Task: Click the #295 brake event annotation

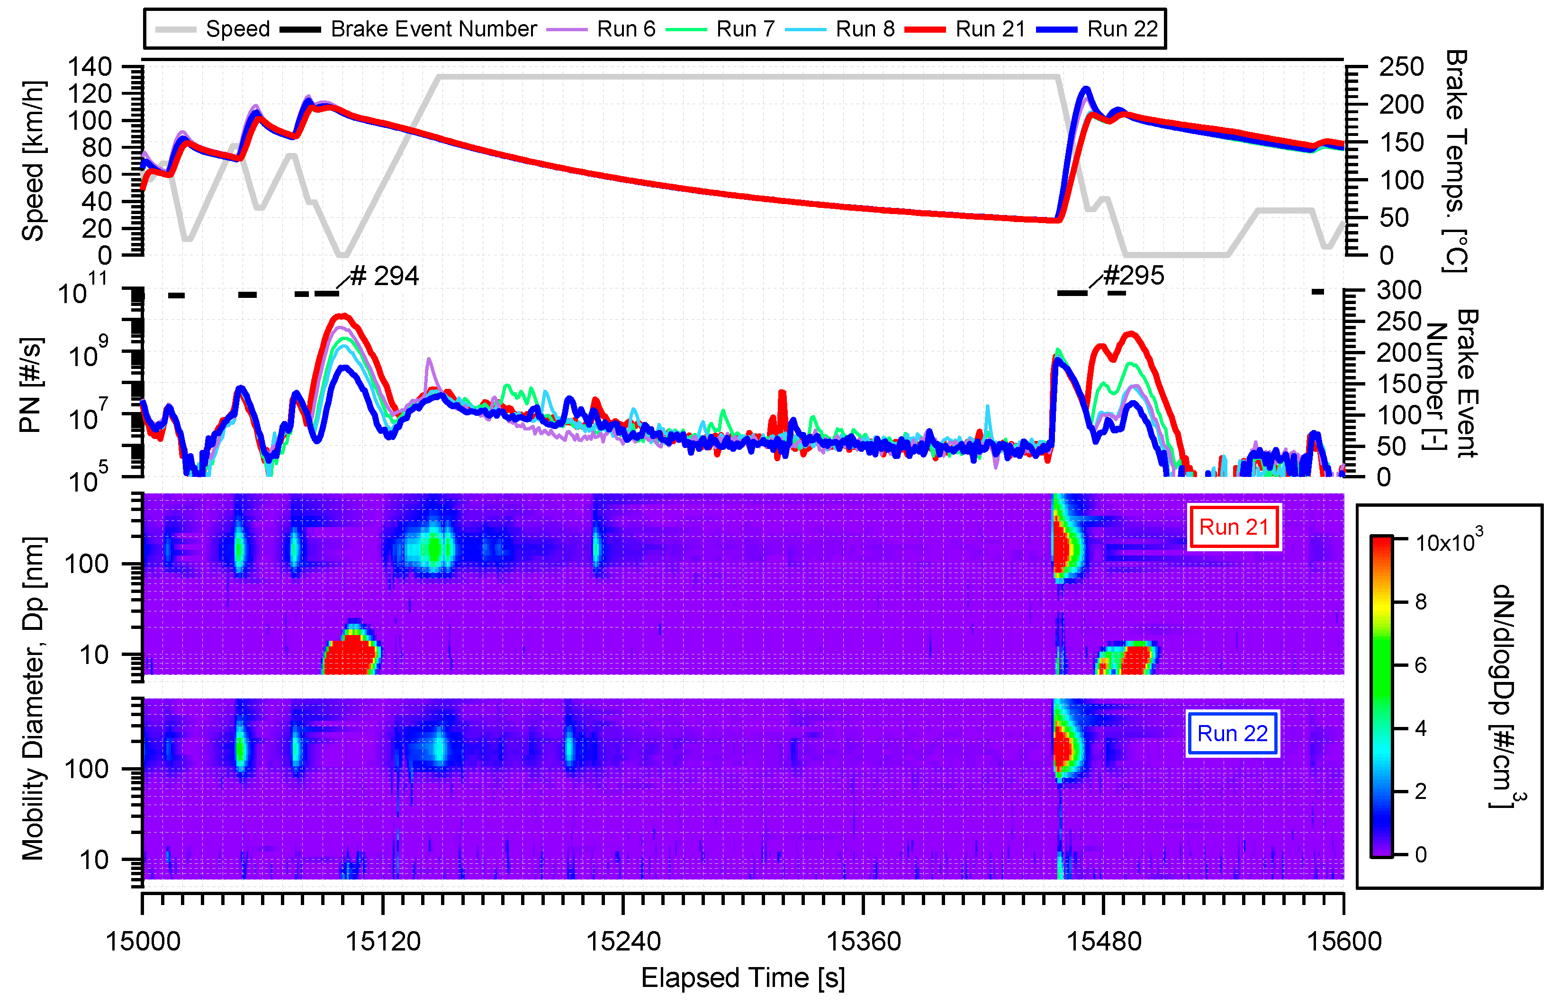Action: (1133, 276)
